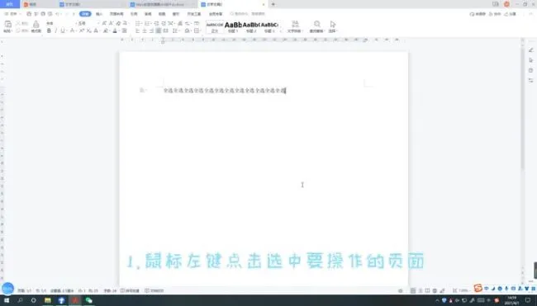
Task: Switch to the Developer Tools ribbon tab
Action: coord(194,14)
